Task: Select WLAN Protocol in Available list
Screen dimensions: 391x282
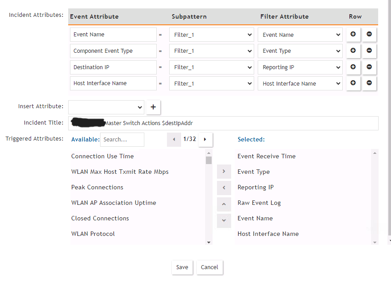Action: coord(93,234)
